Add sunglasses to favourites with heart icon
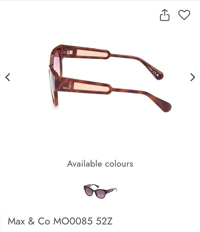Screen dimensions: 200x232 184,15
